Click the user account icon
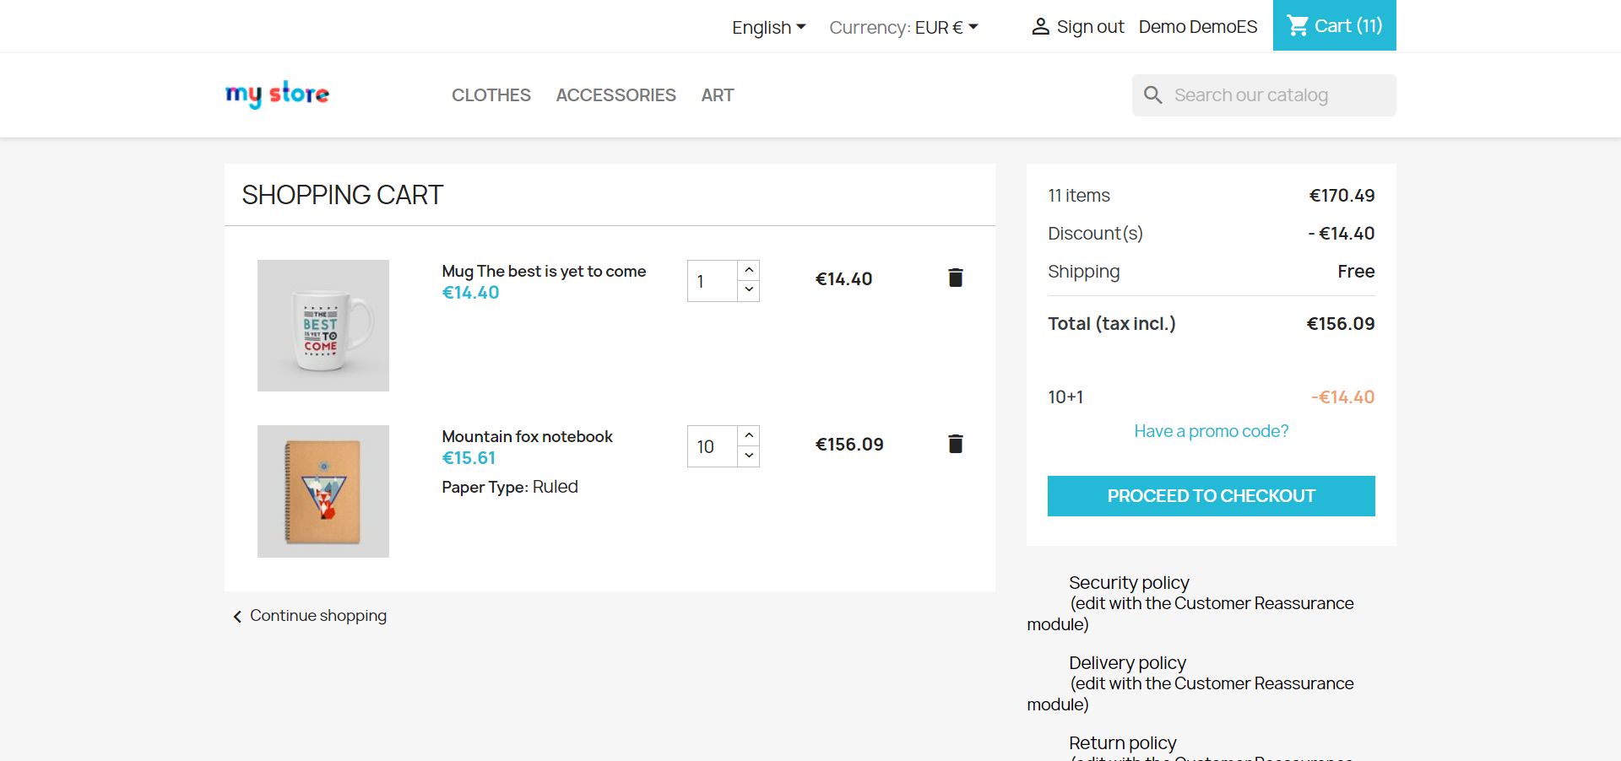 click(1040, 27)
